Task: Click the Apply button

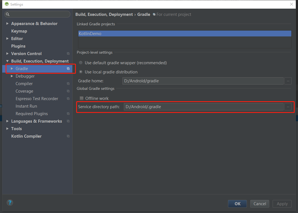Action: click(x=282, y=204)
